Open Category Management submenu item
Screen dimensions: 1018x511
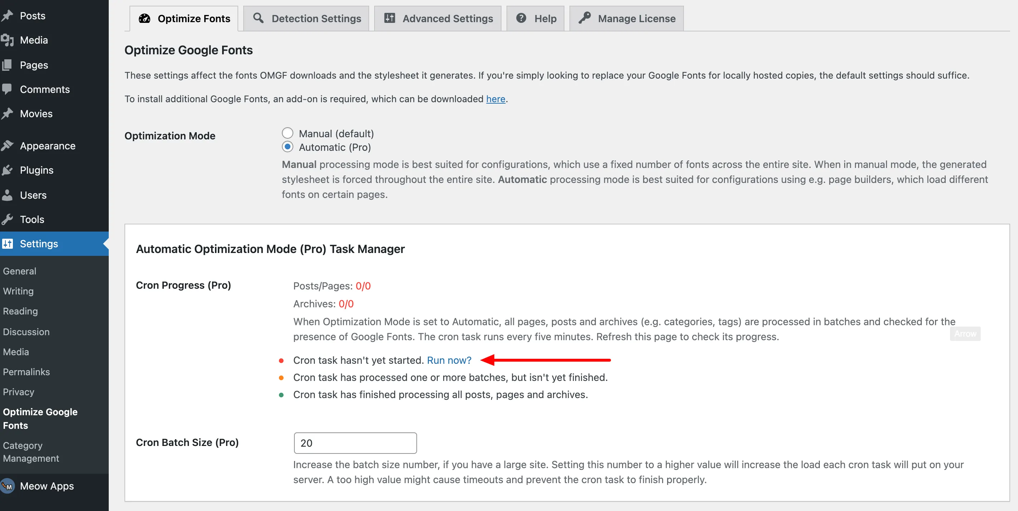coord(31,452)
